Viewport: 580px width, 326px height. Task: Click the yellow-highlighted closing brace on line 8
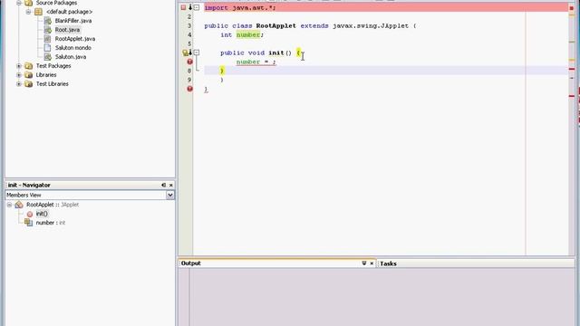(221, 71)
